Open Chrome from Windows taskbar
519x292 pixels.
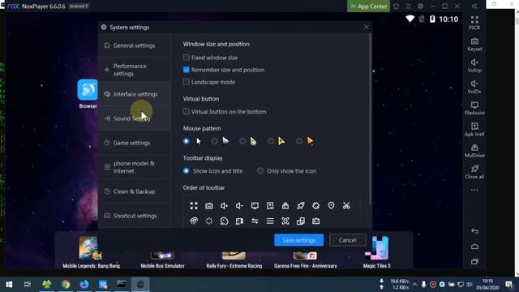tap(66, 285)
